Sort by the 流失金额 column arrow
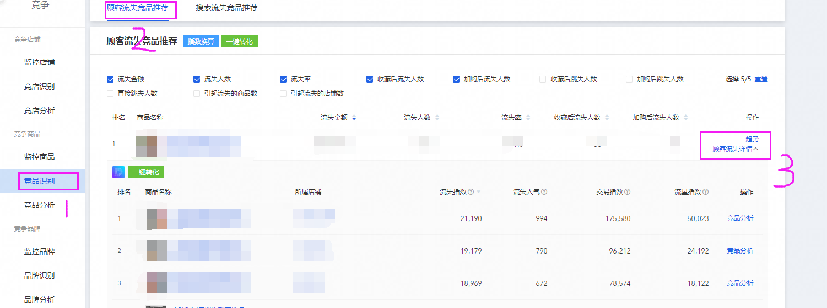827x308 pixels. click(x=354, y=118)
